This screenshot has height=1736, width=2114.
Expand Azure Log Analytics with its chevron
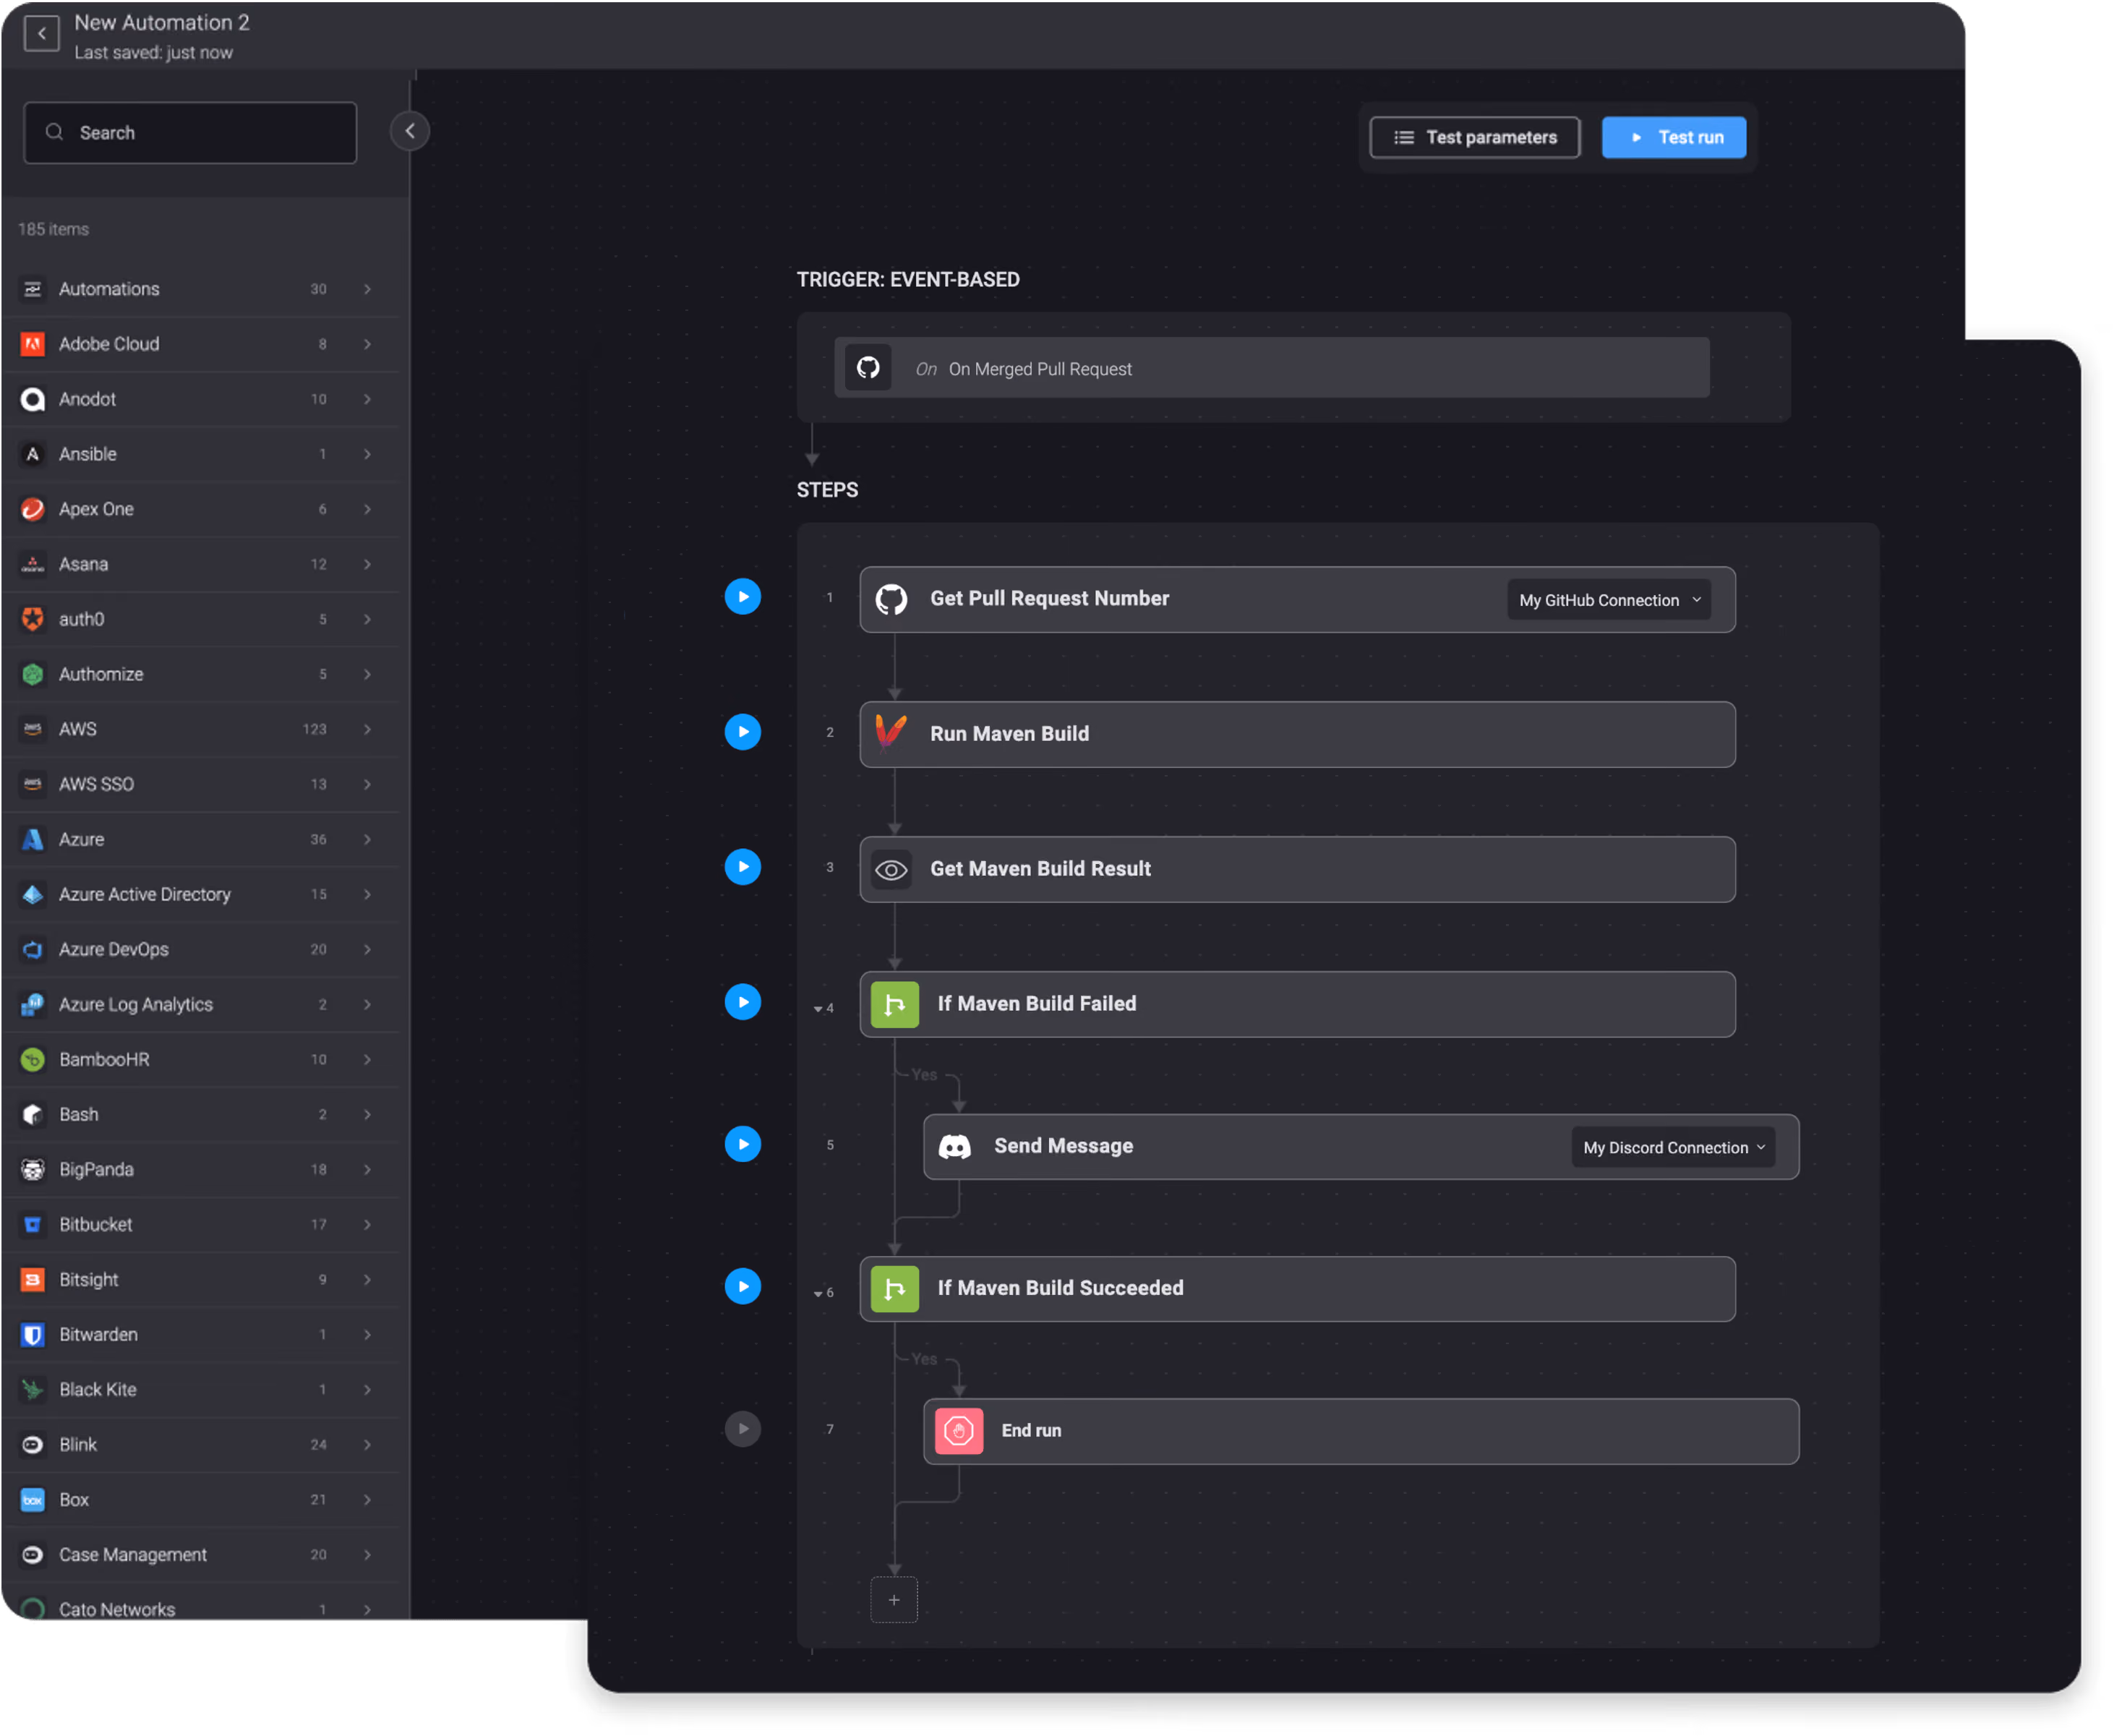[x=368, y=1004]
